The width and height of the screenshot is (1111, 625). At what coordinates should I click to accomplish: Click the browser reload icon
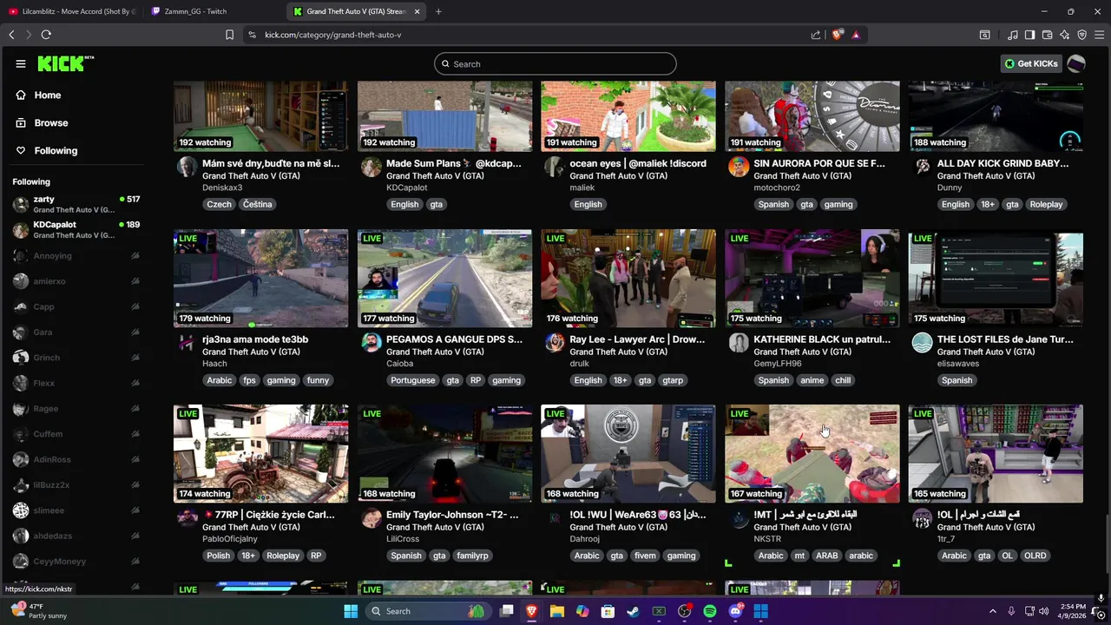click(46, 35)
